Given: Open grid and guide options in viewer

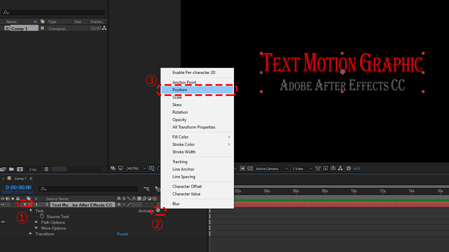Looking at the screenshot, I should coord(151,168).
